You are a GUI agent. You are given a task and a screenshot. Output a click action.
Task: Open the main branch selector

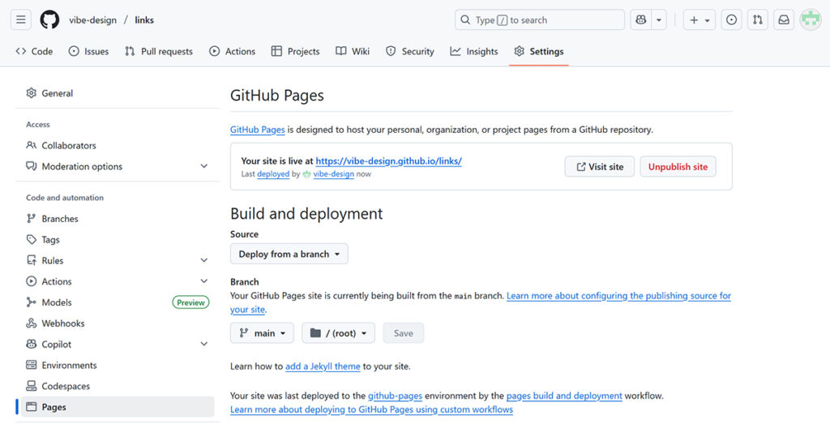(262, 333)
